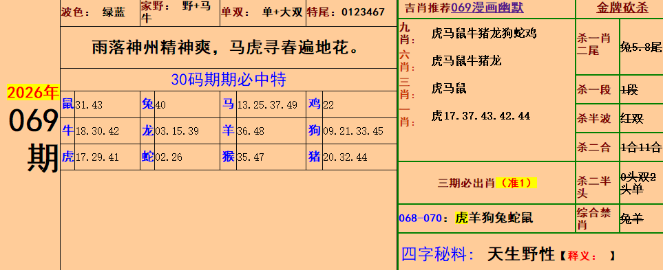
Task: Select numbers 31.43 in 鼠 row
Action: coord(89,105)
